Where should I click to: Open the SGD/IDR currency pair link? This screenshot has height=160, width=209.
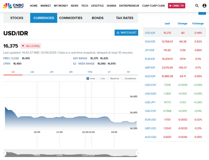[150, 41]
